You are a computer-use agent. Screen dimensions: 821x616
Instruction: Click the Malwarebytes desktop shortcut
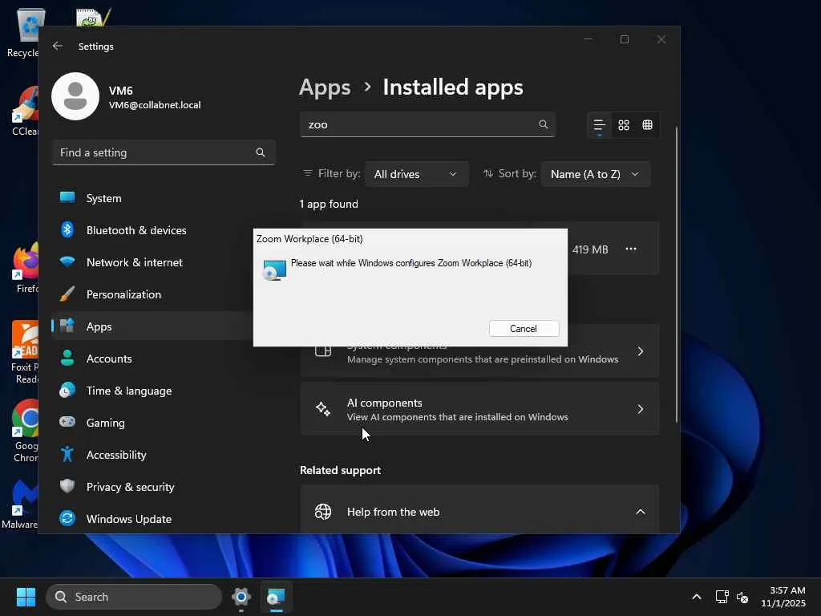(x=20, y=505)
